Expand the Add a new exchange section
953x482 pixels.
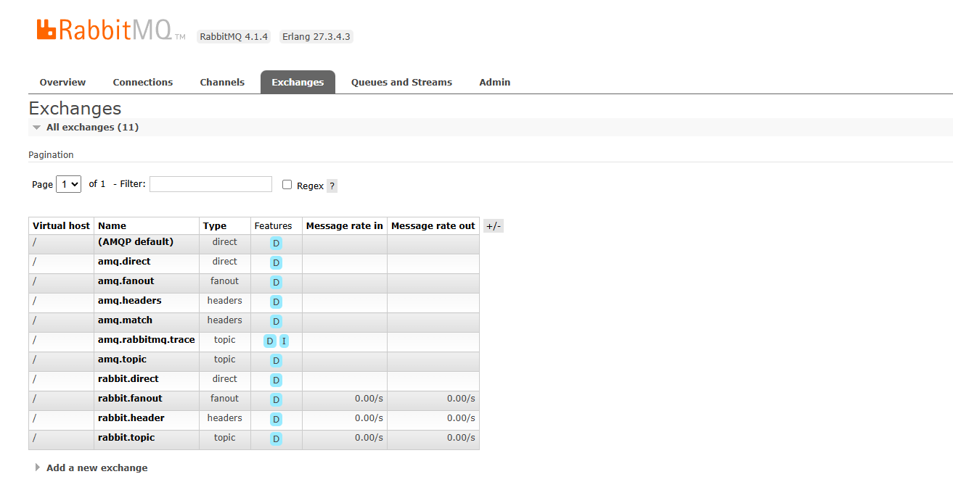pos(91,468)
